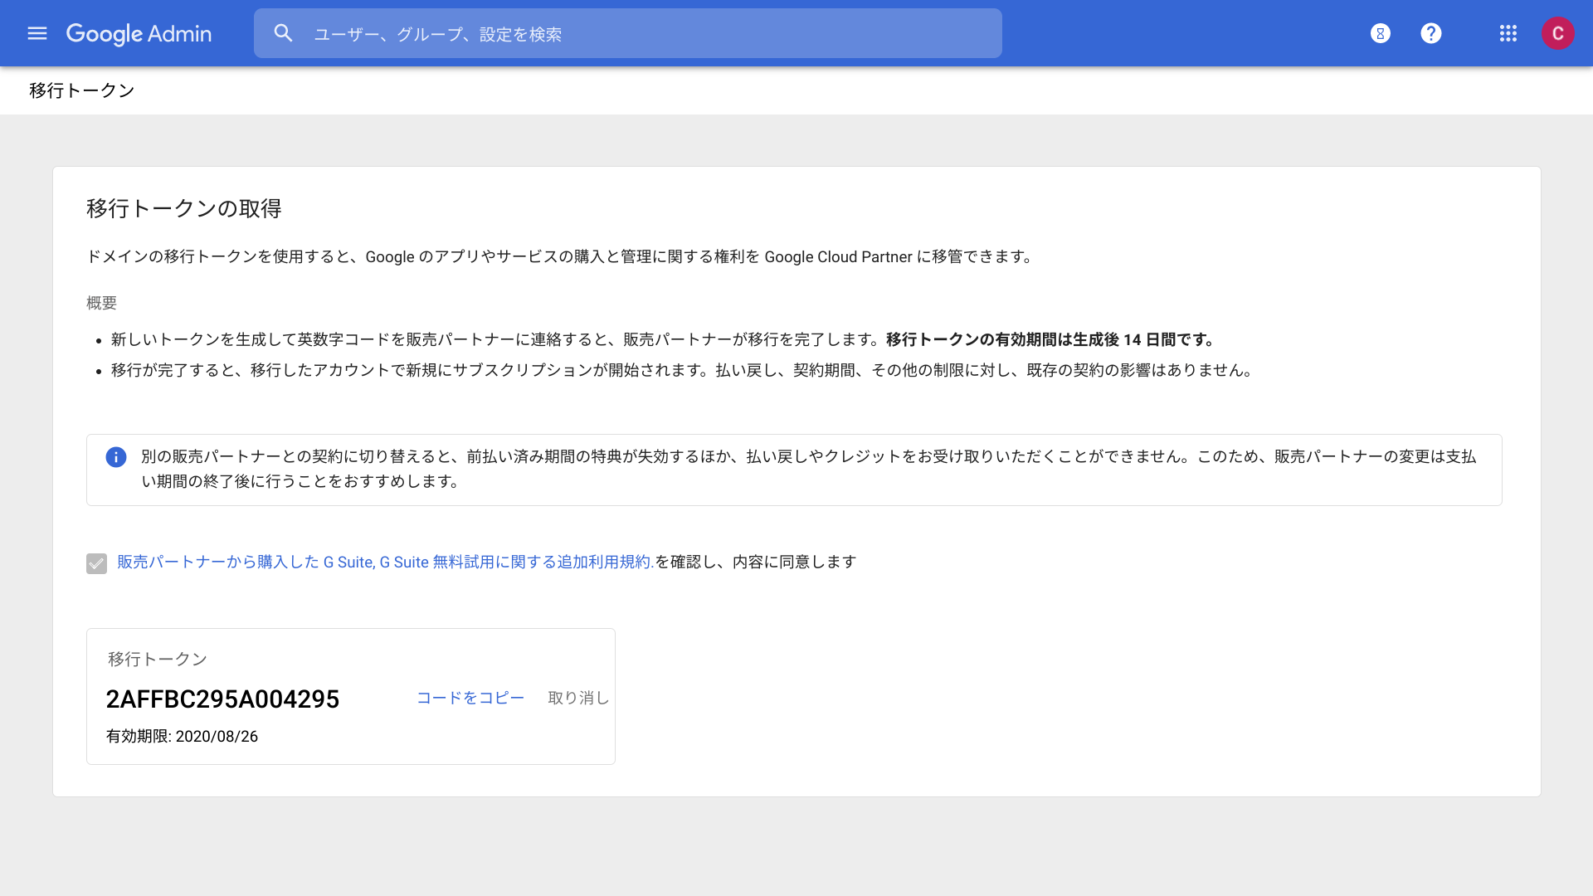
Task: Open the account avatar C
Action: point(1558,33)
